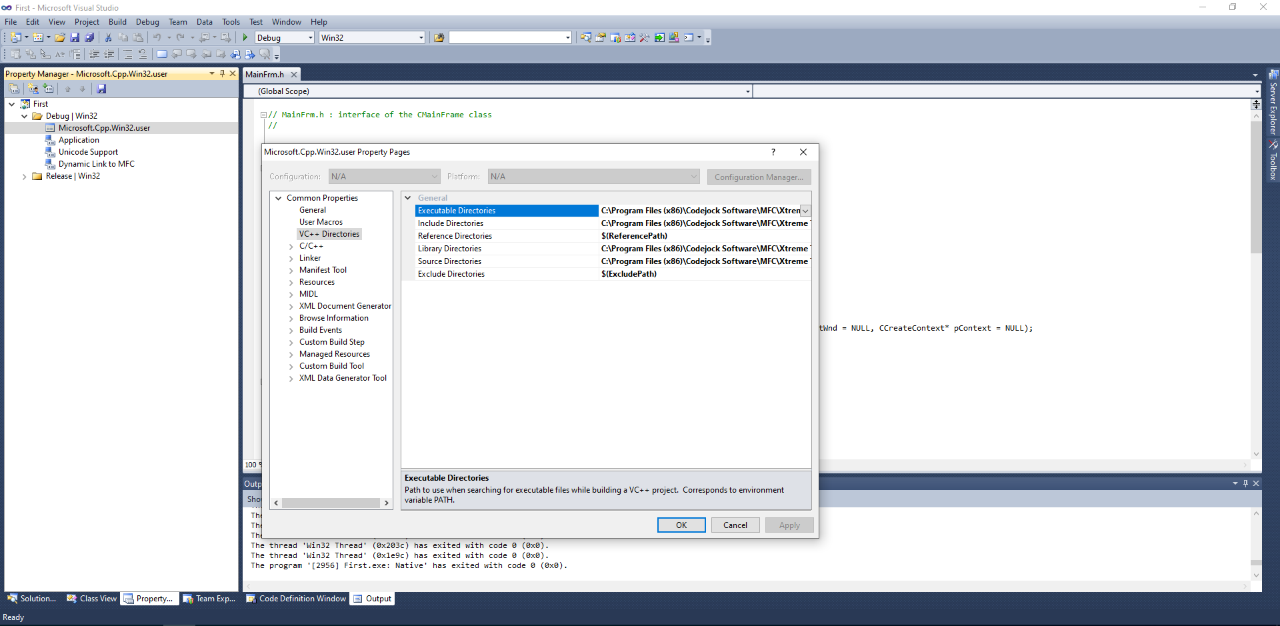Click OK in the Property Pages dialog
1280x626 pixels.
pos(681,525)
